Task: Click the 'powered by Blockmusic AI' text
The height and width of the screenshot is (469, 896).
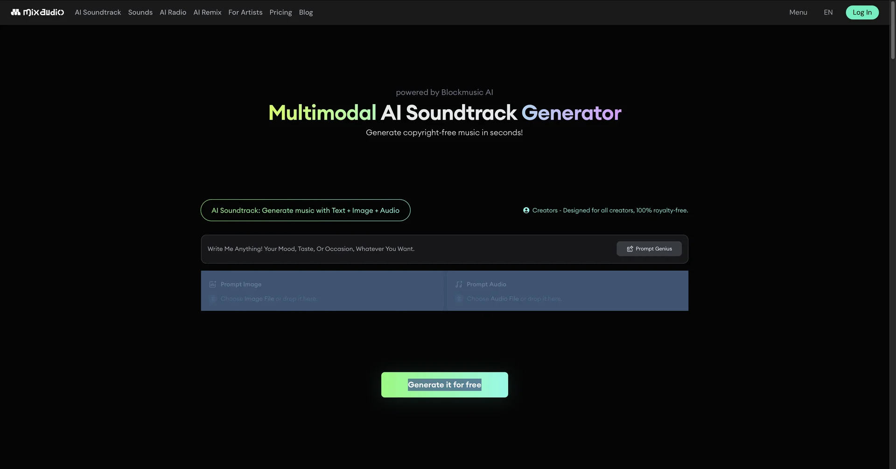Action: click(x=444, y=92)
